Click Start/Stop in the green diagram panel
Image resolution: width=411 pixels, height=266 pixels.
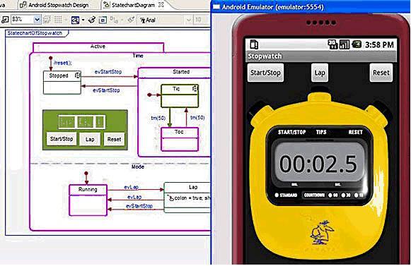[62, 139]
